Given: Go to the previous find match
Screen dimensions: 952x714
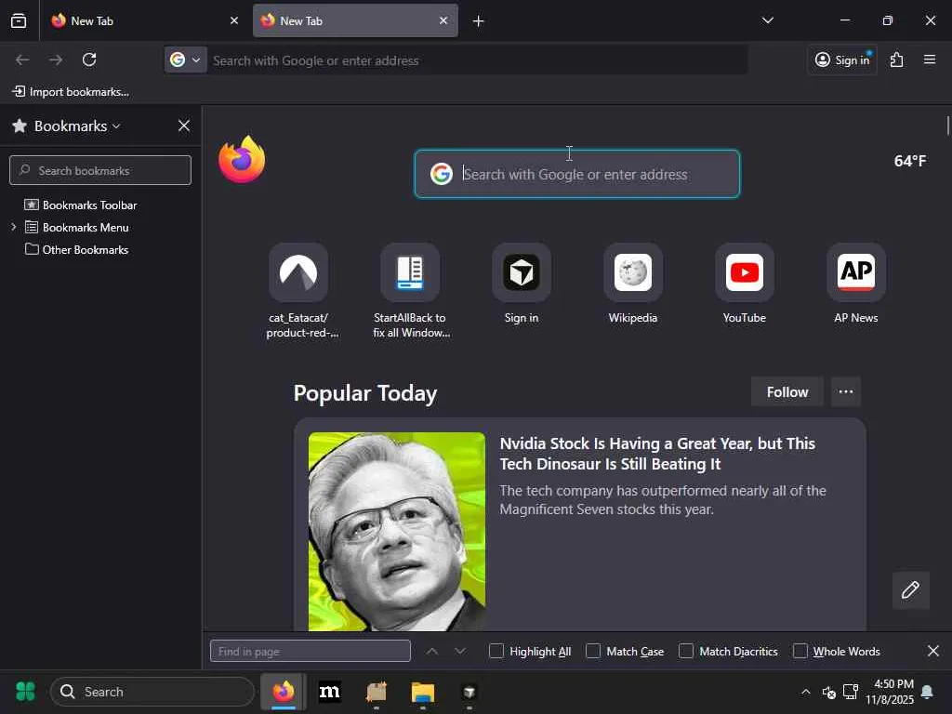Looking at the screenshot, I should pyautogui.click(x=431, y=651).
